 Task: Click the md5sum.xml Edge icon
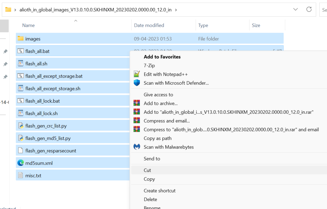[21, 163]
